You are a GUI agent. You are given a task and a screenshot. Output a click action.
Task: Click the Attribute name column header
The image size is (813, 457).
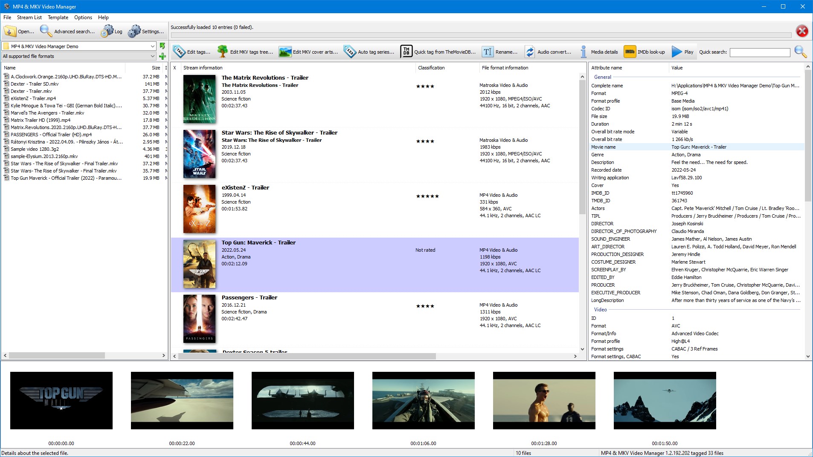pos(629,68)
